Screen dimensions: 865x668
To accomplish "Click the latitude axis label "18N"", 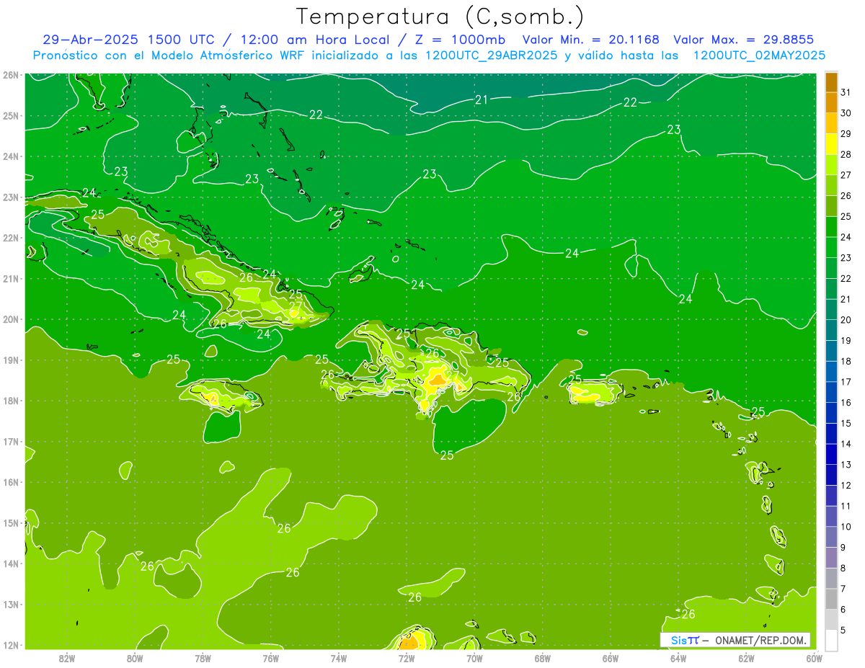I will [x=10, y=401].
